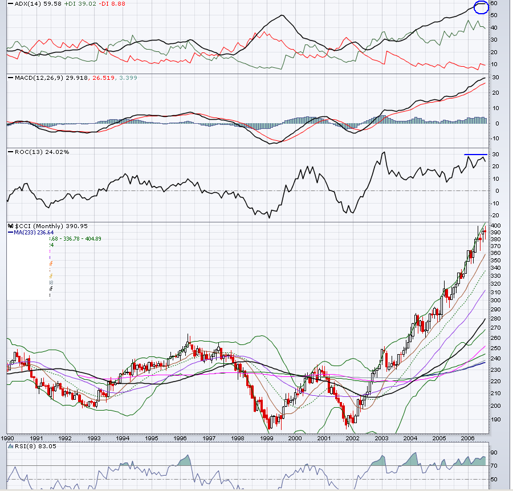Click the 90 value on RSI scale
This screenshot has height=491, width=513.
coord(494,453)
